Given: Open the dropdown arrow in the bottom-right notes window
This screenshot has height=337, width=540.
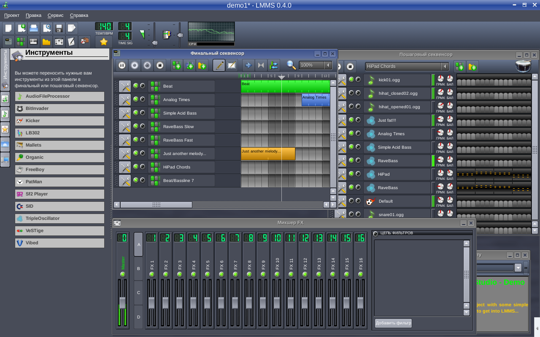Looking at the screenshot, I should point(518,267).
